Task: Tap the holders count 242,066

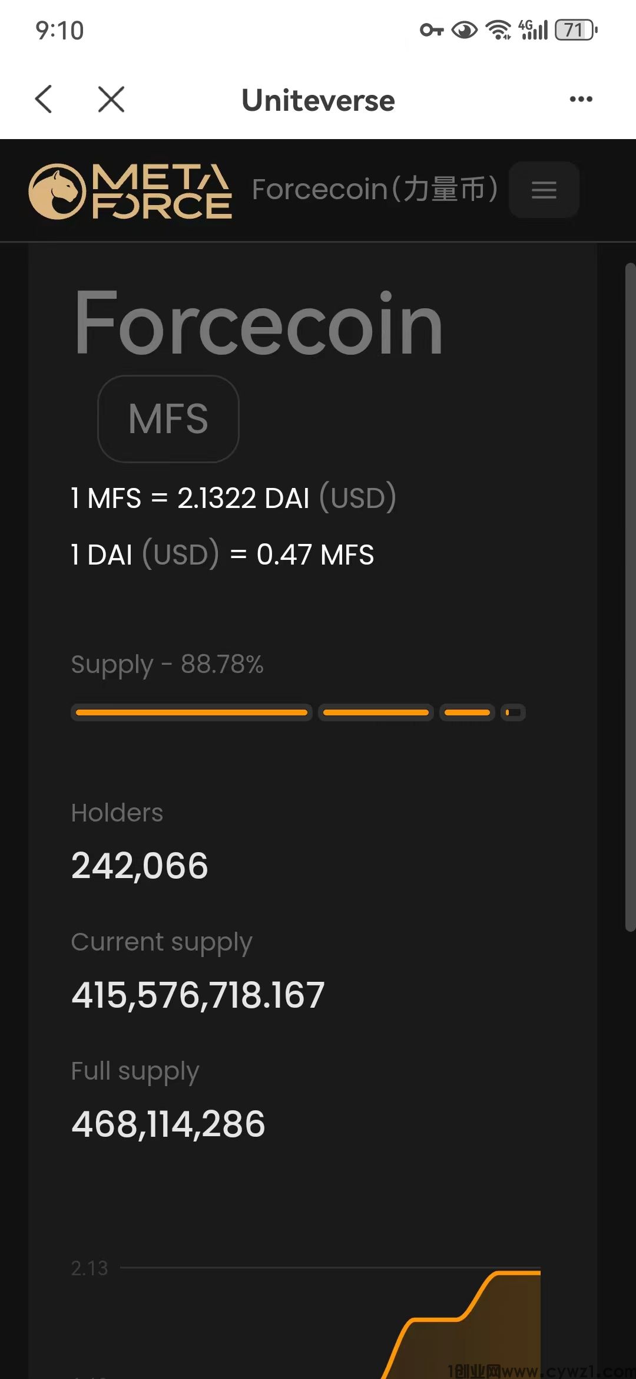Action: (x=140, y=866)
